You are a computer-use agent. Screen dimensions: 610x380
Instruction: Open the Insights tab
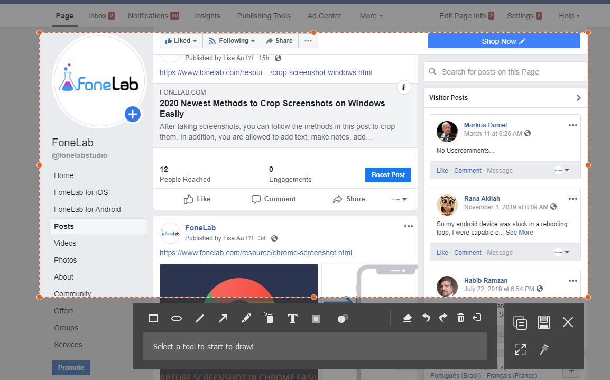[x=207, y=16]
